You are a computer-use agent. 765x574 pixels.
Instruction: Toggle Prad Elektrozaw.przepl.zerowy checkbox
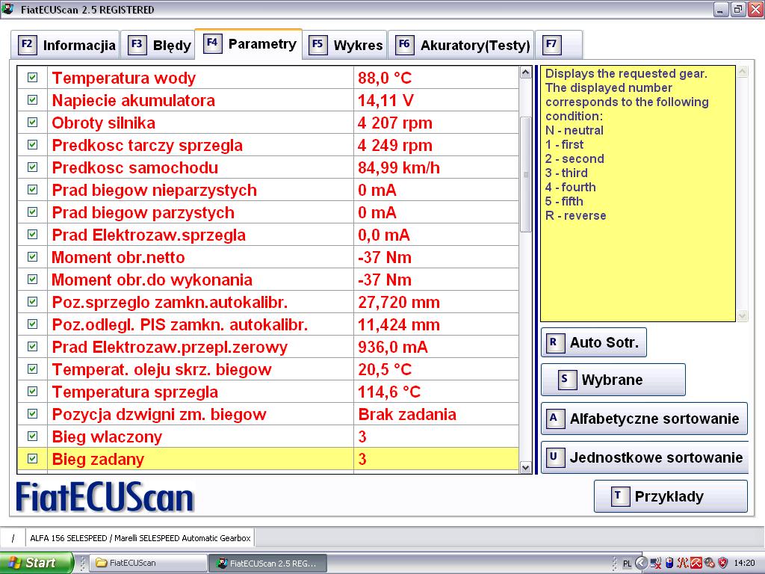(33, 347)
